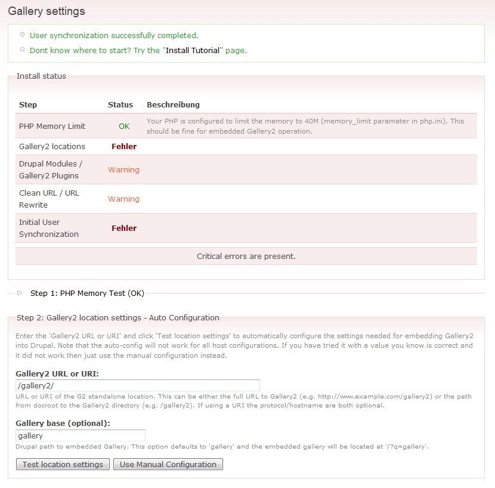
Task: Open the Install Tutorial link
Action: tap(193, 51)
